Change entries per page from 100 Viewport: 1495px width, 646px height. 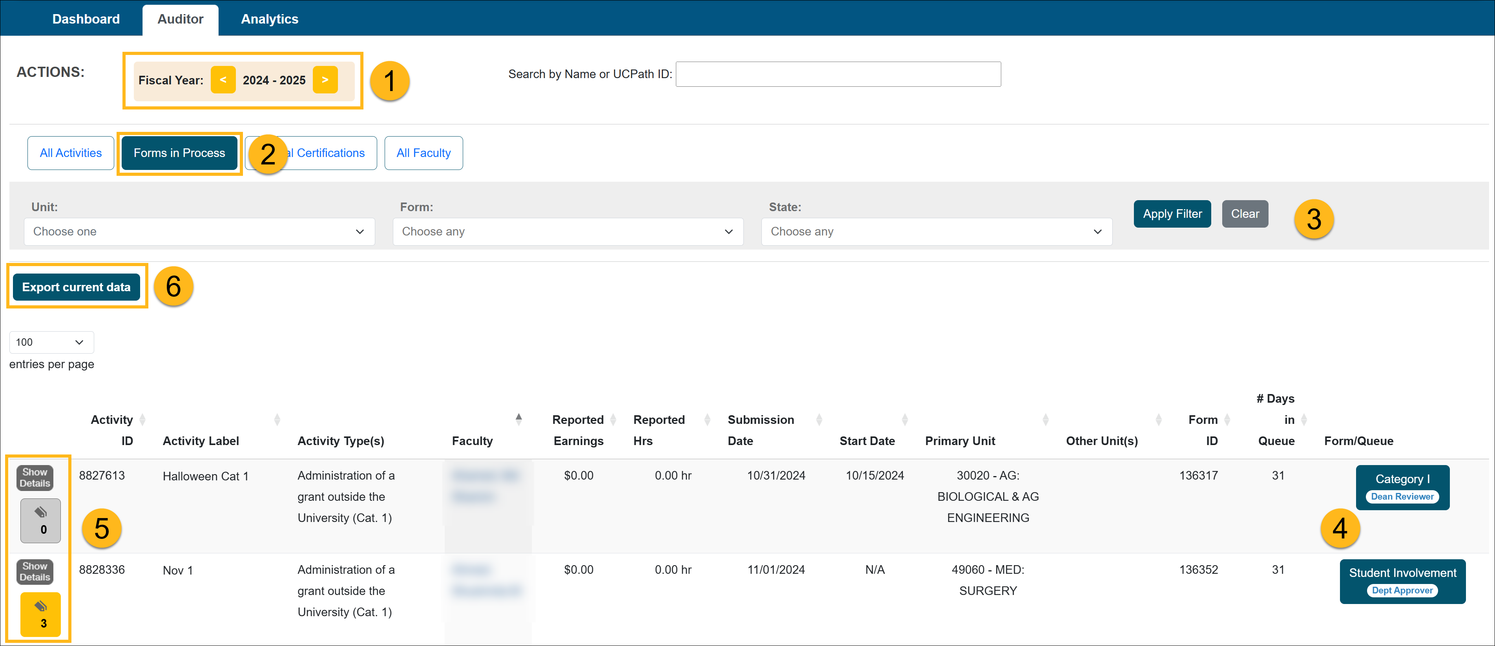pyautogui.click(x=52, y=343)
